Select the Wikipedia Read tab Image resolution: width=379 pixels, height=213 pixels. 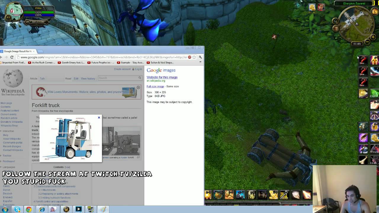pyautogui.click(x=68, y=78)
